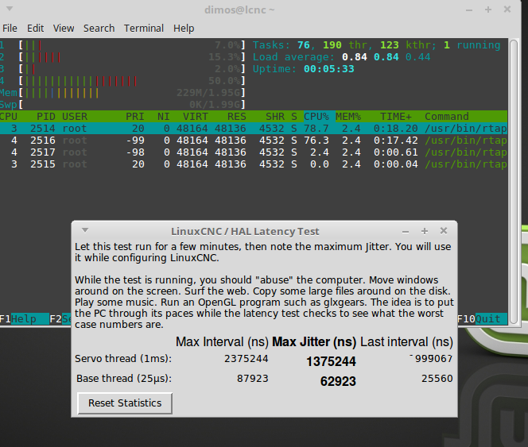Screen dimensions: 528x447
Task: Click Base thread max interval 87923
Action: click(253, 379)
